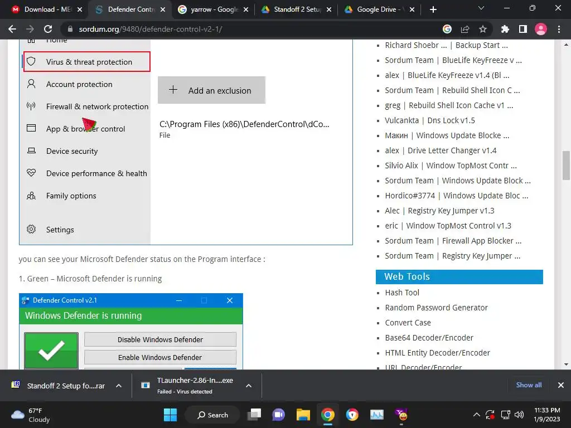Click text 'Green – Microsoft Defender is running'

tap(94, 279)
